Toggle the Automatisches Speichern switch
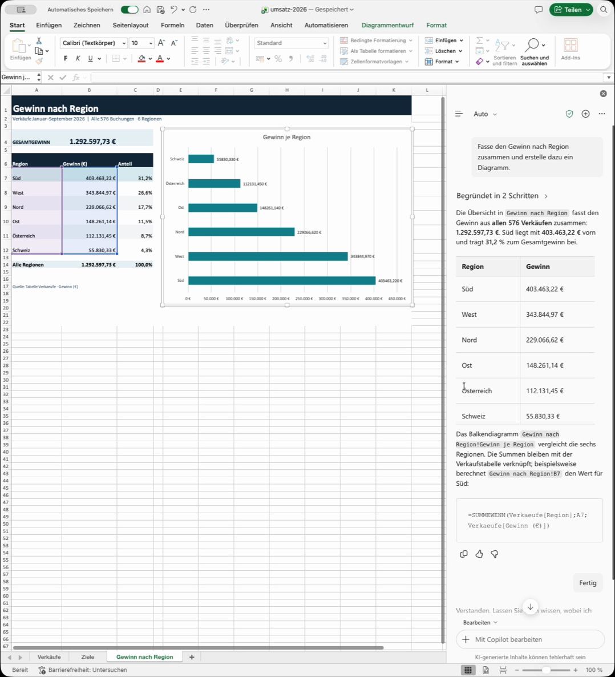Screen dimensions: 615x677 coord(130,10)
